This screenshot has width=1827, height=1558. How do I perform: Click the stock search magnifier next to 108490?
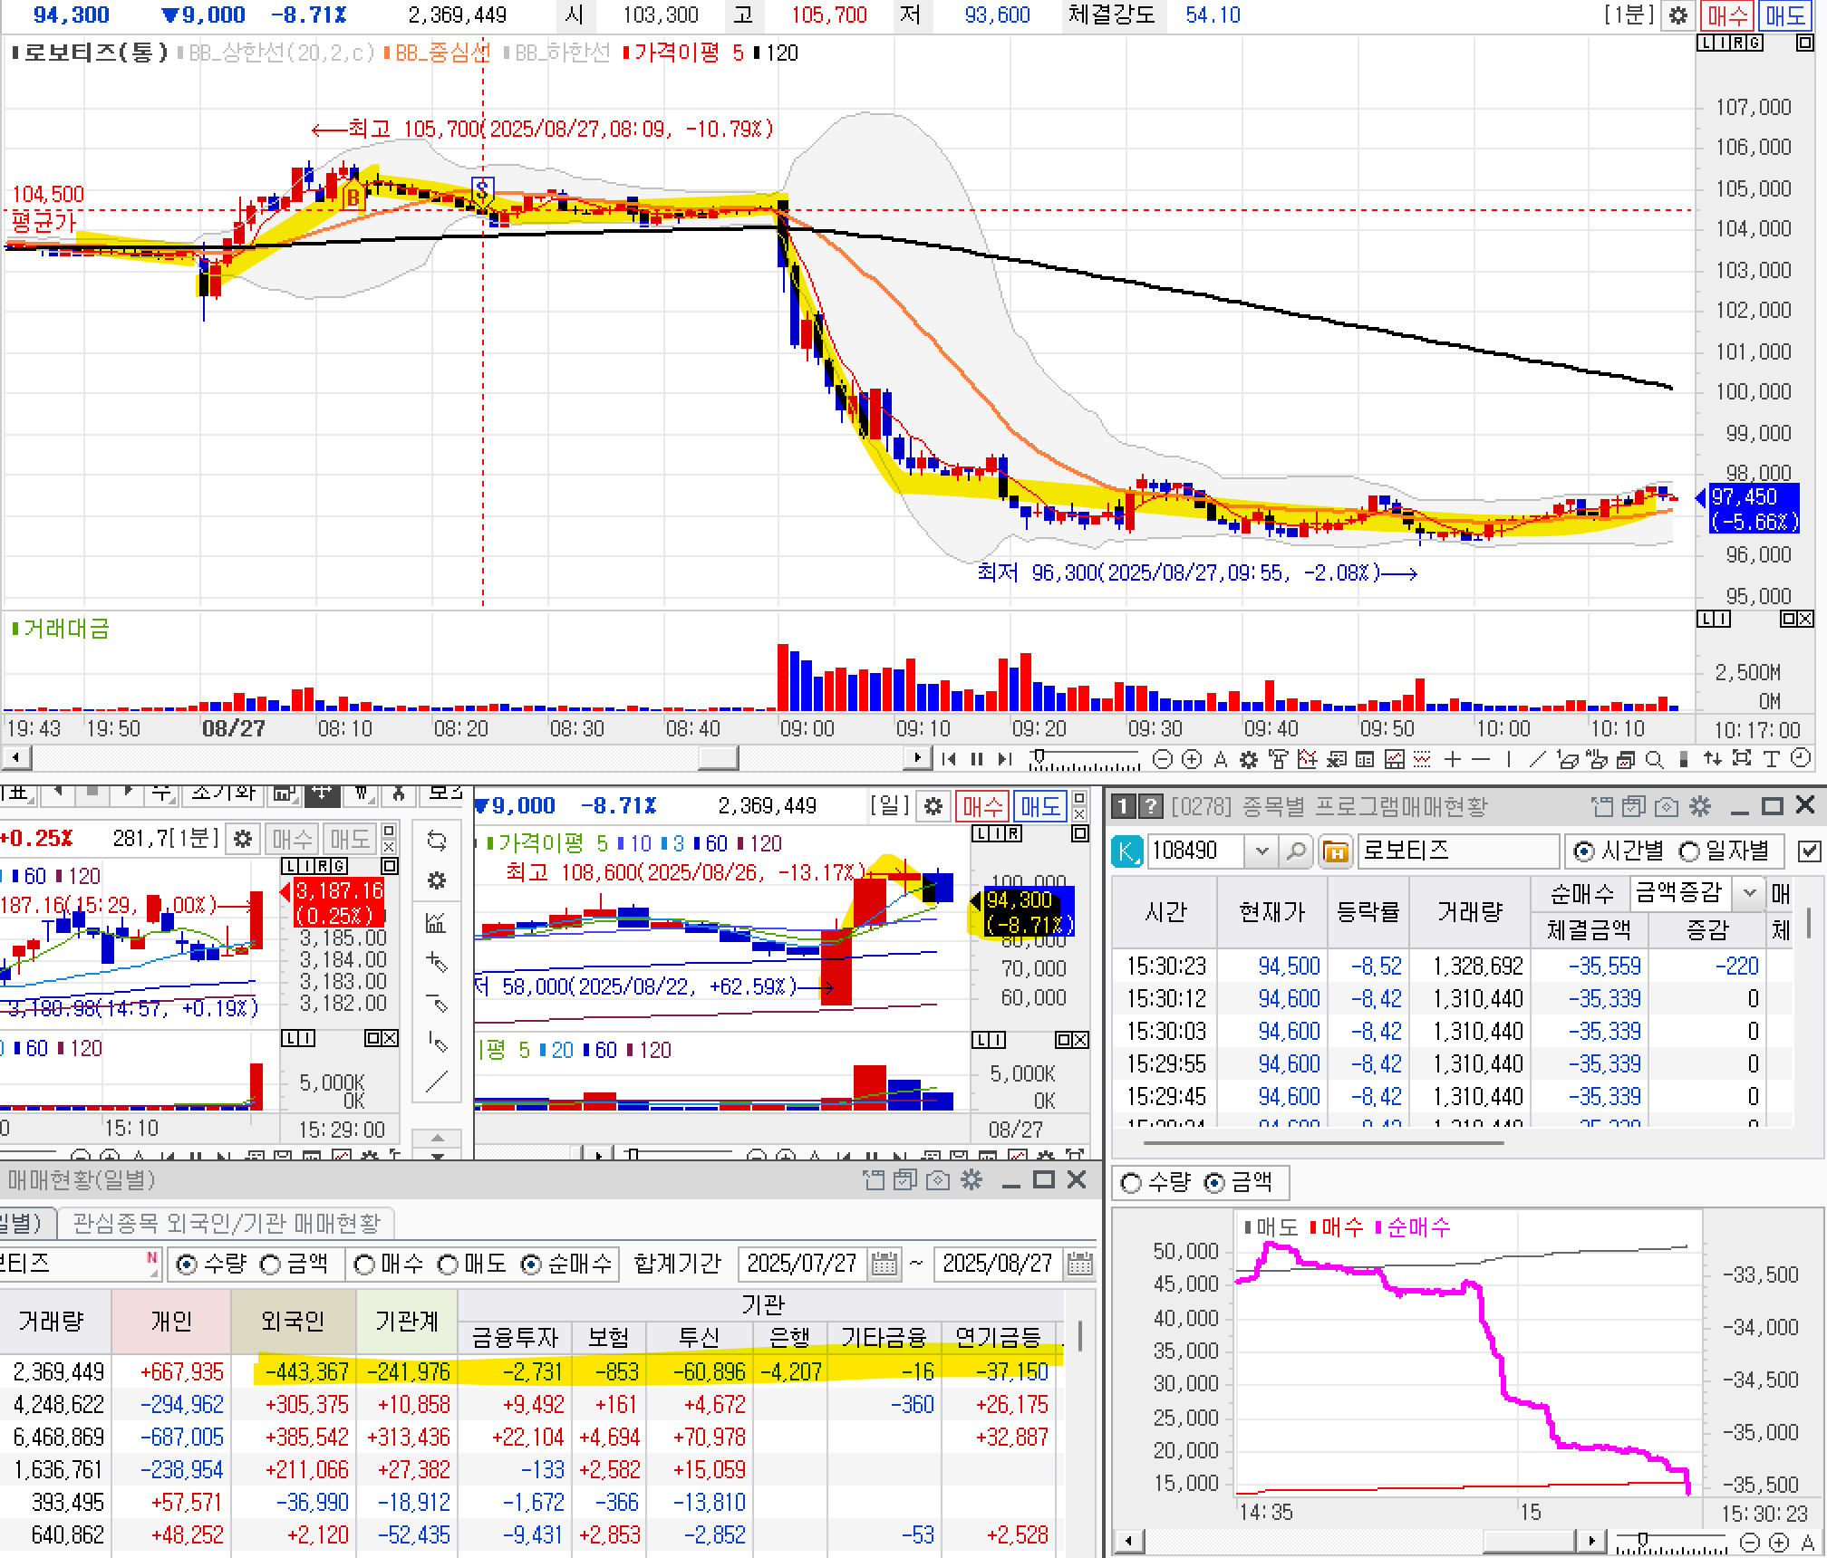tap(1296, 851)
